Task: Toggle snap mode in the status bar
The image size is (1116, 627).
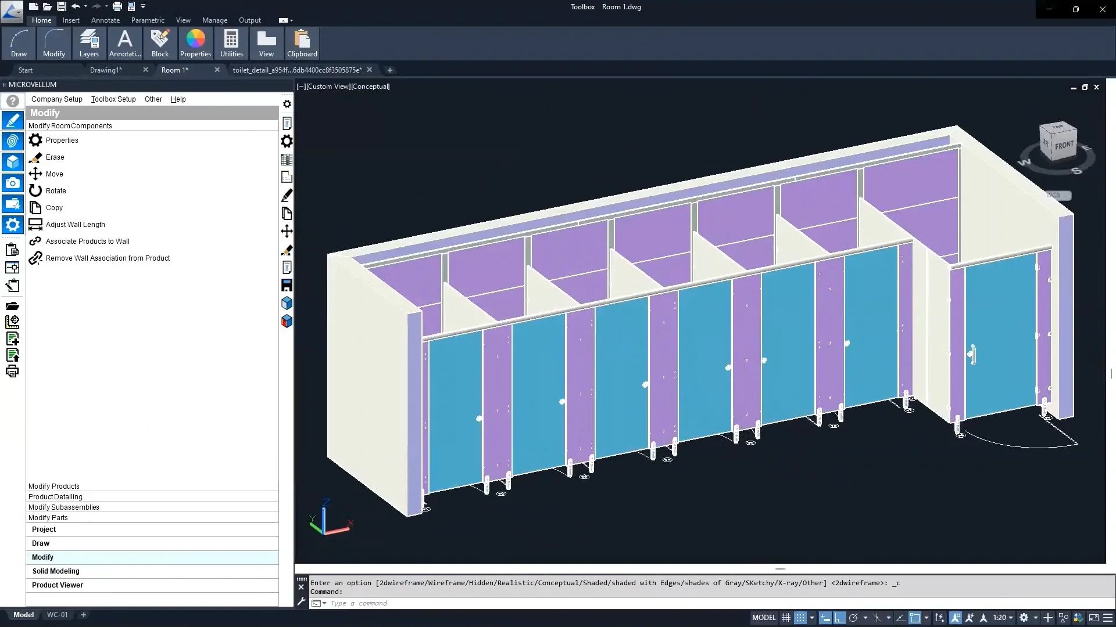Action: (x=800, y=617)
